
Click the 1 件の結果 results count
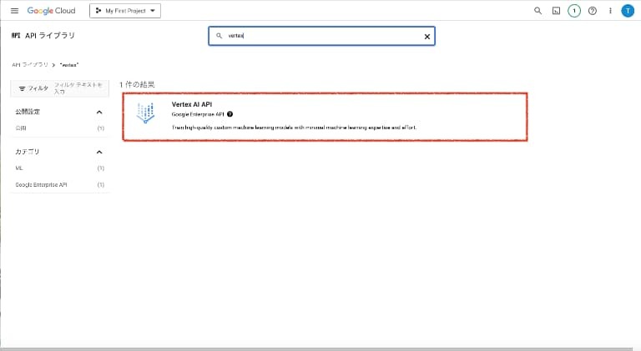tap(137, 84)
